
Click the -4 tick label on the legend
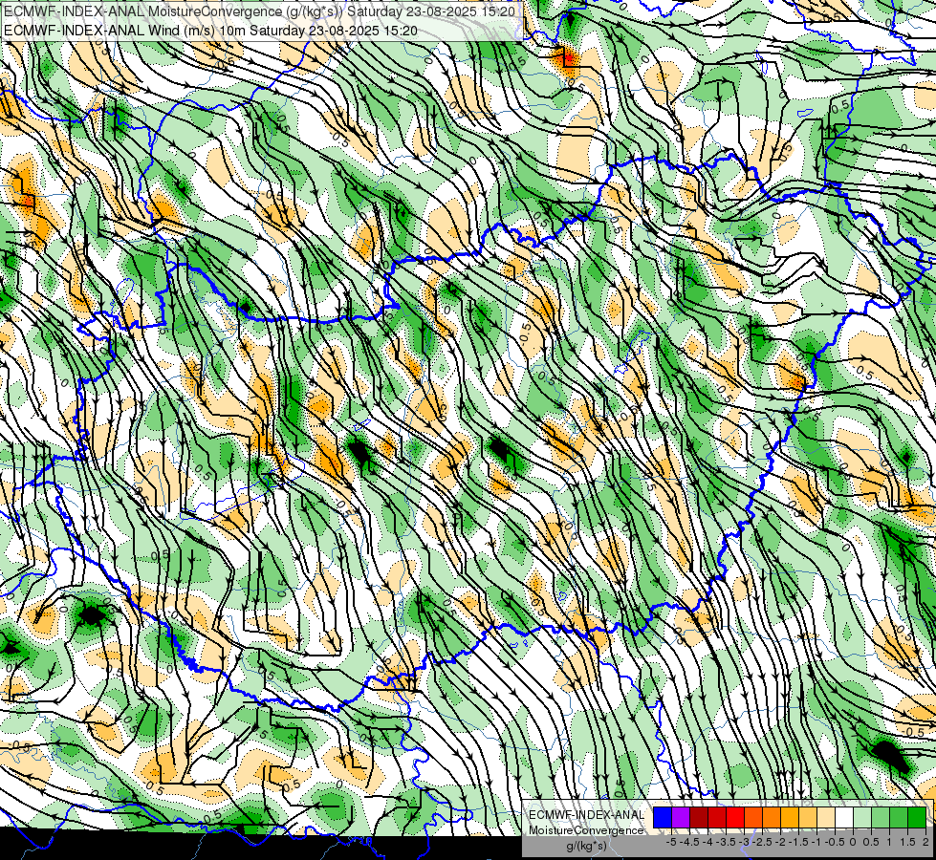point(707,842)
